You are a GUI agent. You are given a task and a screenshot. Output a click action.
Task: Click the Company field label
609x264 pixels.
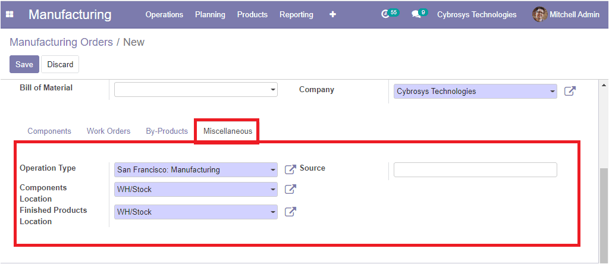316,89
